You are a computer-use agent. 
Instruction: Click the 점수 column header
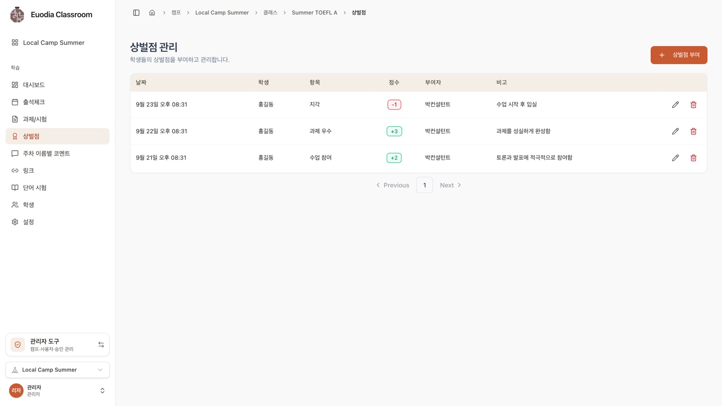(394, 83)
